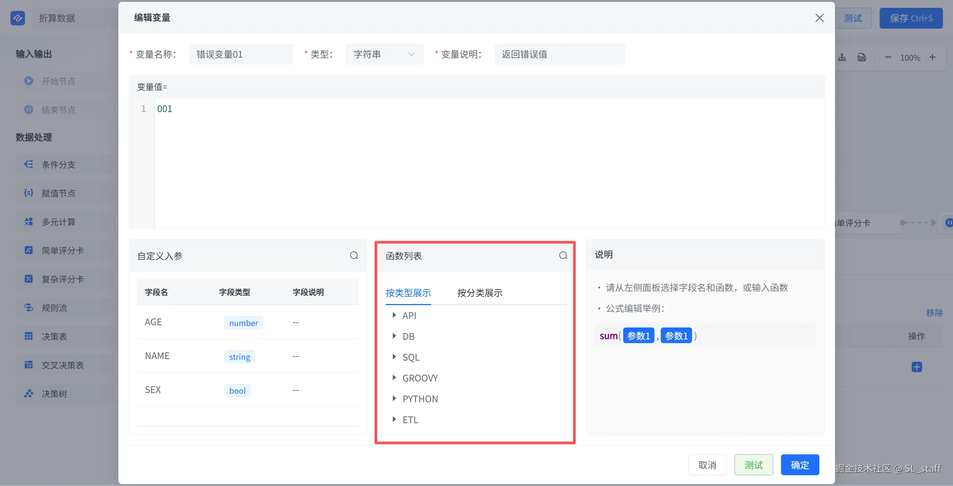Pick the 赋值节点 assignment icon
This screenshot has width=953, height=486.
coord(29,193)
